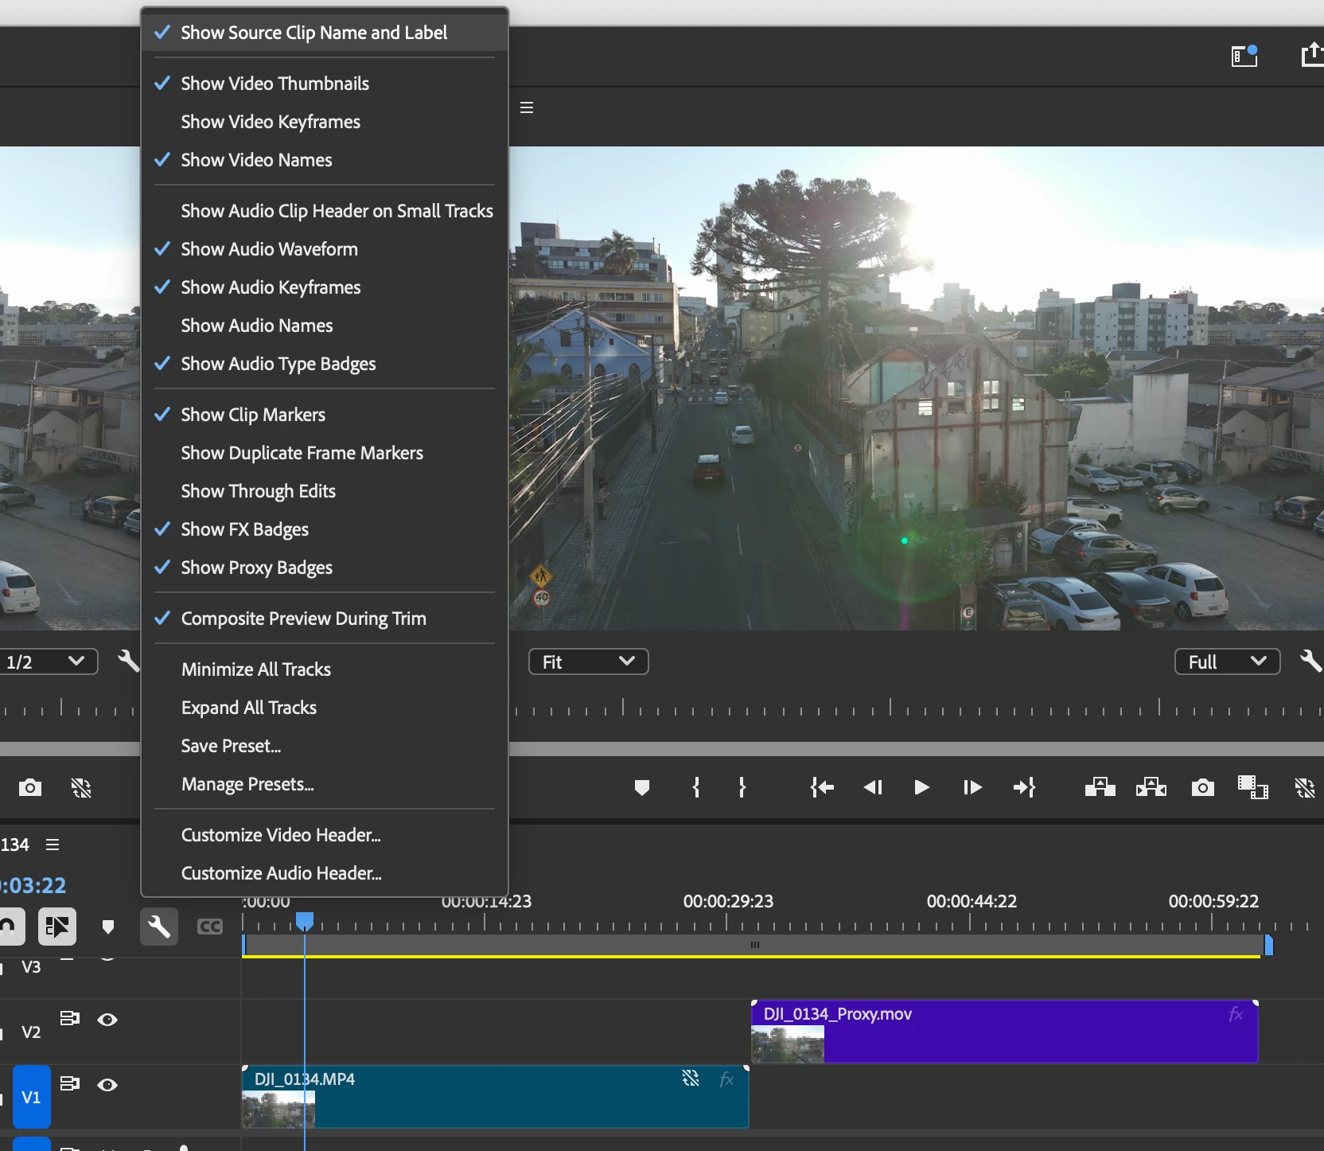Click the Comparison View icon

[x=1252, y=787]
